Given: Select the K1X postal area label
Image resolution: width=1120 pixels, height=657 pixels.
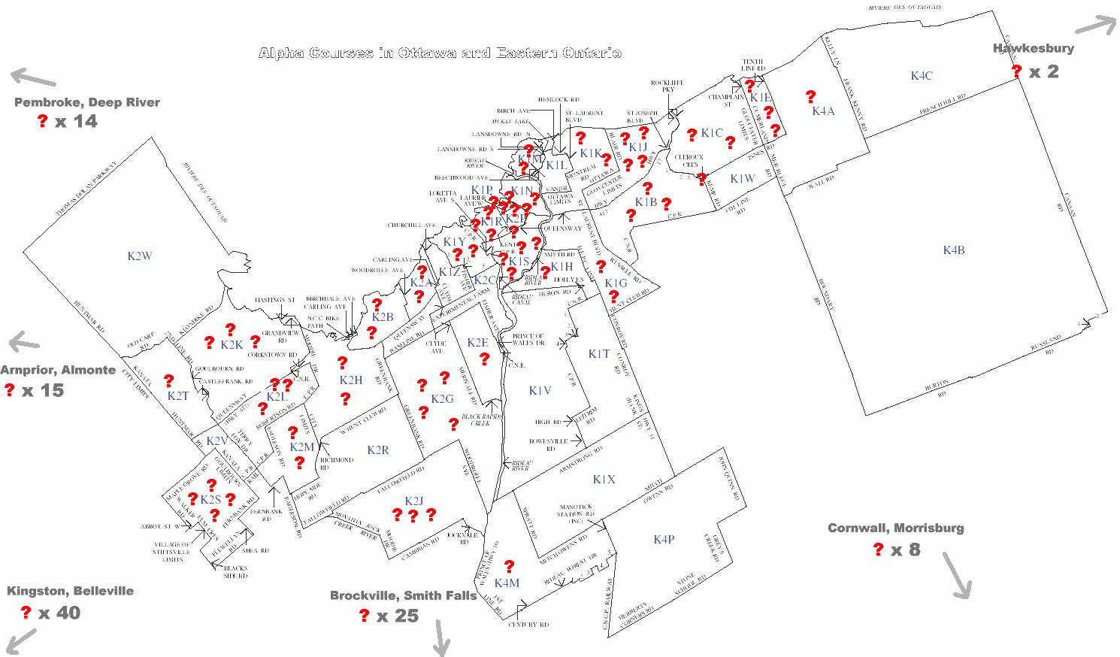Looking at the screenshot, I should 604,479.
